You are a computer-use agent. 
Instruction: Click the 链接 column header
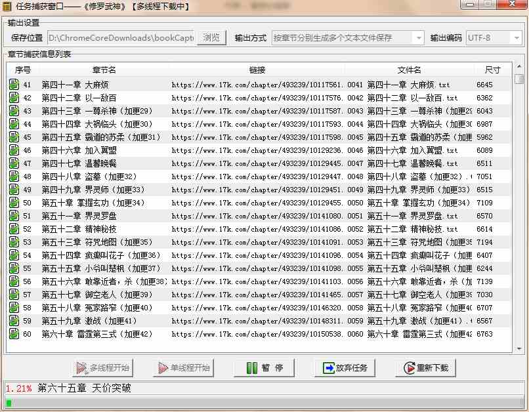[x=257, y=70]
